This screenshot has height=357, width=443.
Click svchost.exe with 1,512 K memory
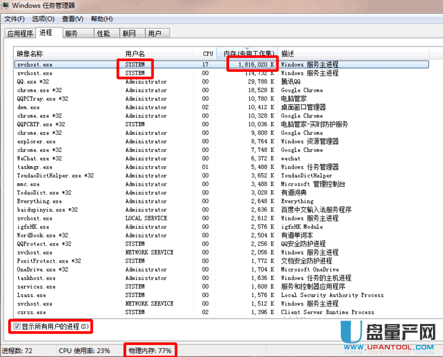click(x=221, y=303)
